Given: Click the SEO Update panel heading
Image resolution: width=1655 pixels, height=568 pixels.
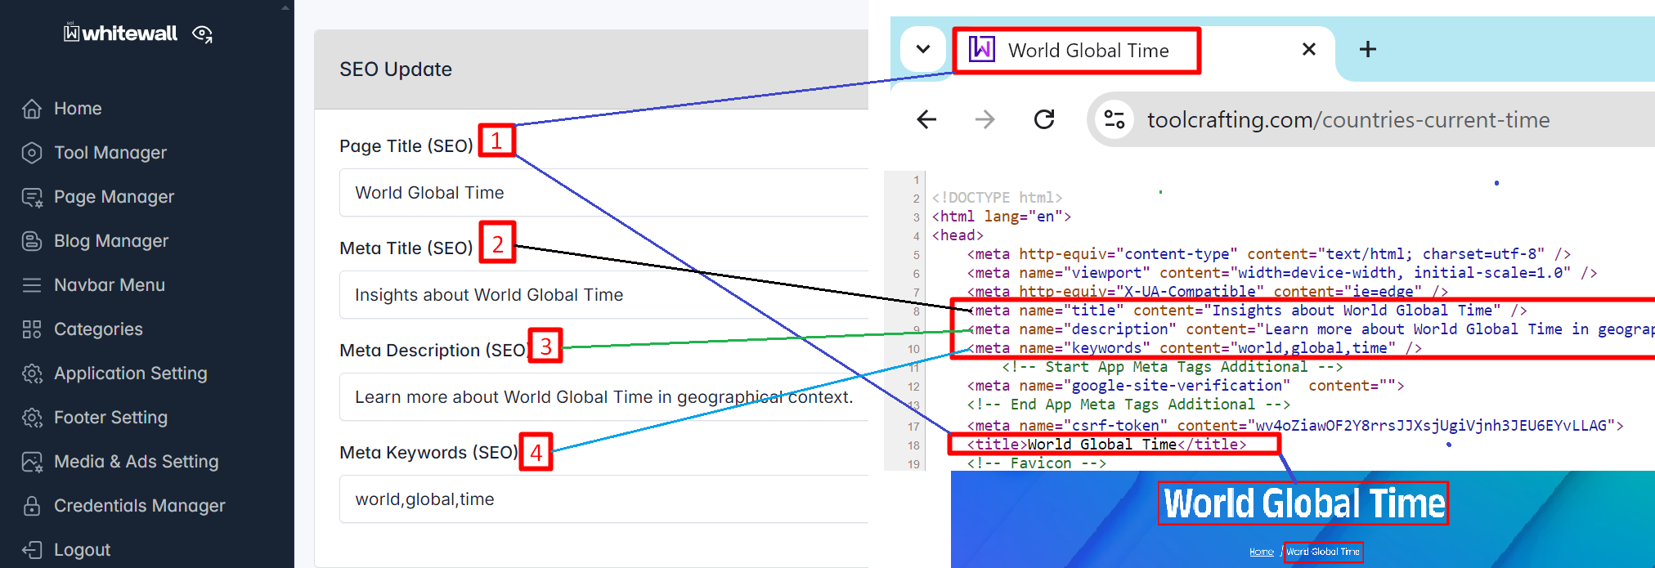Looking at the screenshot, I should click(396, 69).
